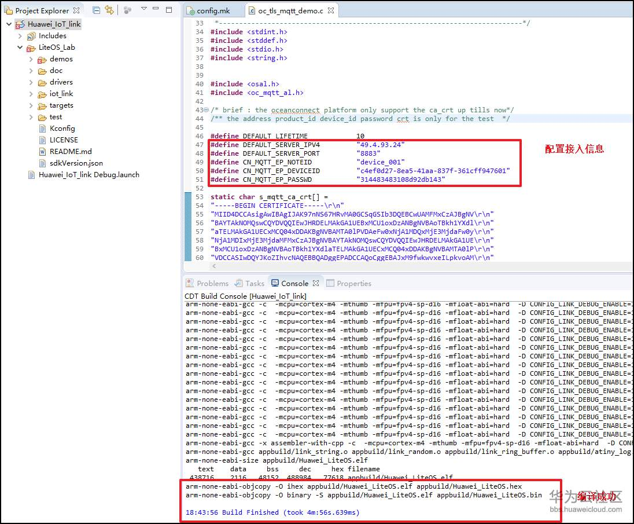Enable Link with Editor in Project Explorer

(109, 10)
